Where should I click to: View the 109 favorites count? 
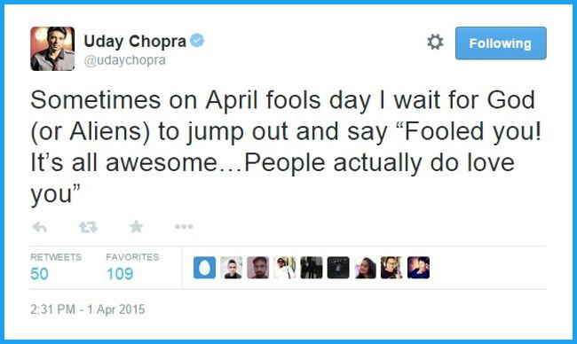tap(120, 274)
